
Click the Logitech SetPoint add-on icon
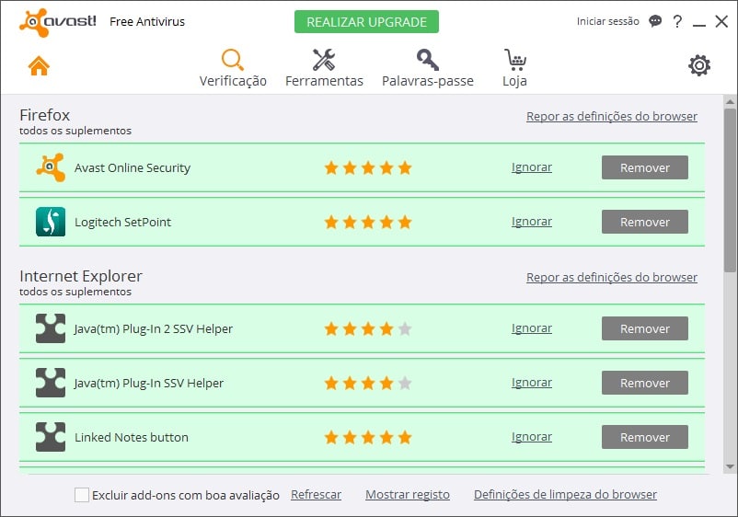[x=51, y=222]
